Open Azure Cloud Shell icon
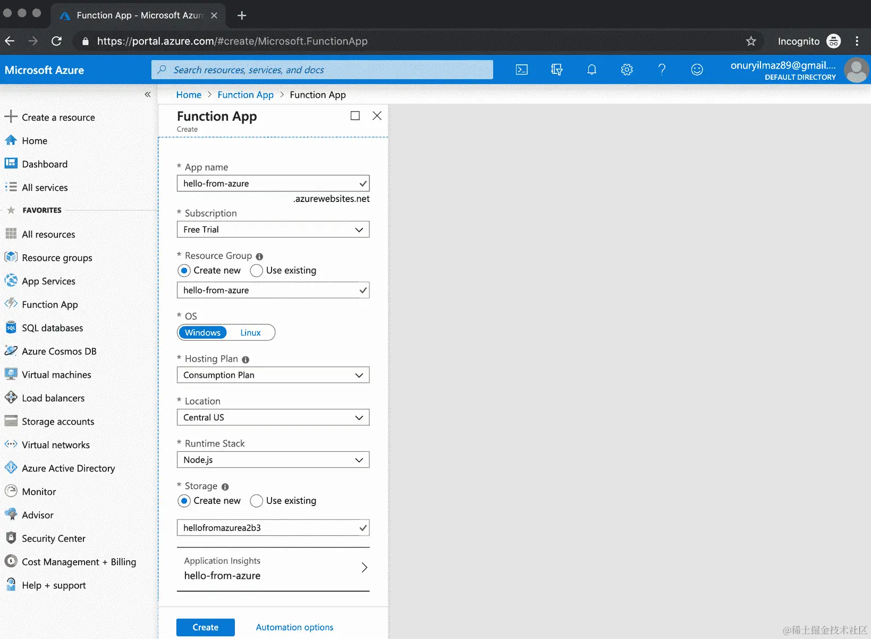 click(x=522, y=70)
